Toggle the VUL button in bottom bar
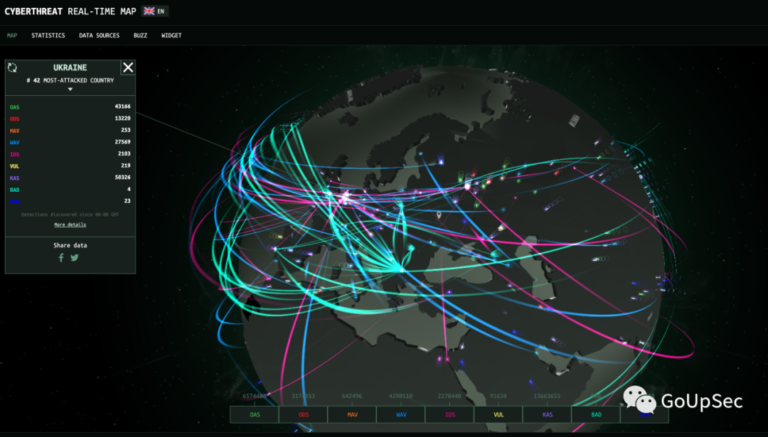The height and width of the screenshot is (437, 768). [498, 414]
